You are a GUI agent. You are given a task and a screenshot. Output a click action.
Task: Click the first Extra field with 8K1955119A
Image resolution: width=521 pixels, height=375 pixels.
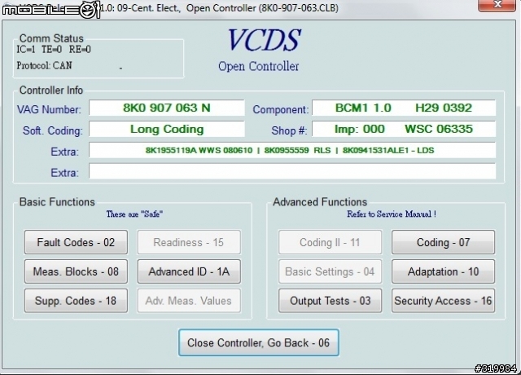292,150
